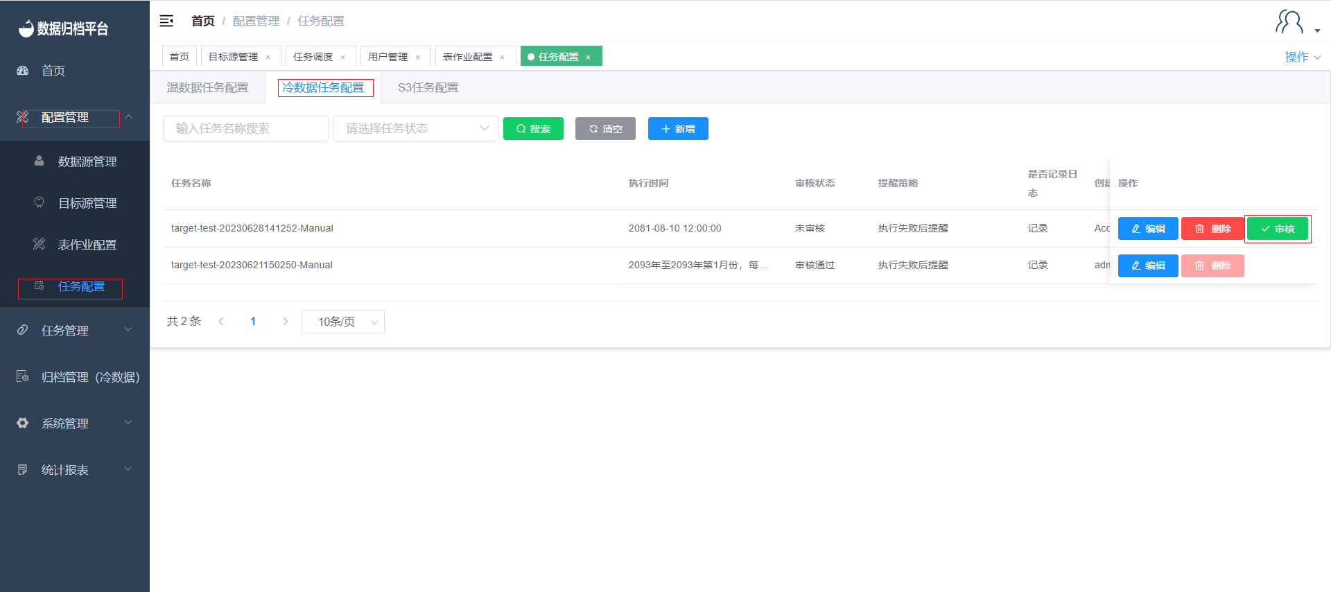Click the 执行时间 column header
The width and height of the screenshot is (1331, 592).
(648, 183)
